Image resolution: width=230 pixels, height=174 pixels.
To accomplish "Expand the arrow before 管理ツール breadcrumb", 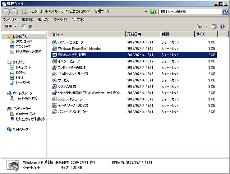I will pyautogui.click(x=92, y=11).
